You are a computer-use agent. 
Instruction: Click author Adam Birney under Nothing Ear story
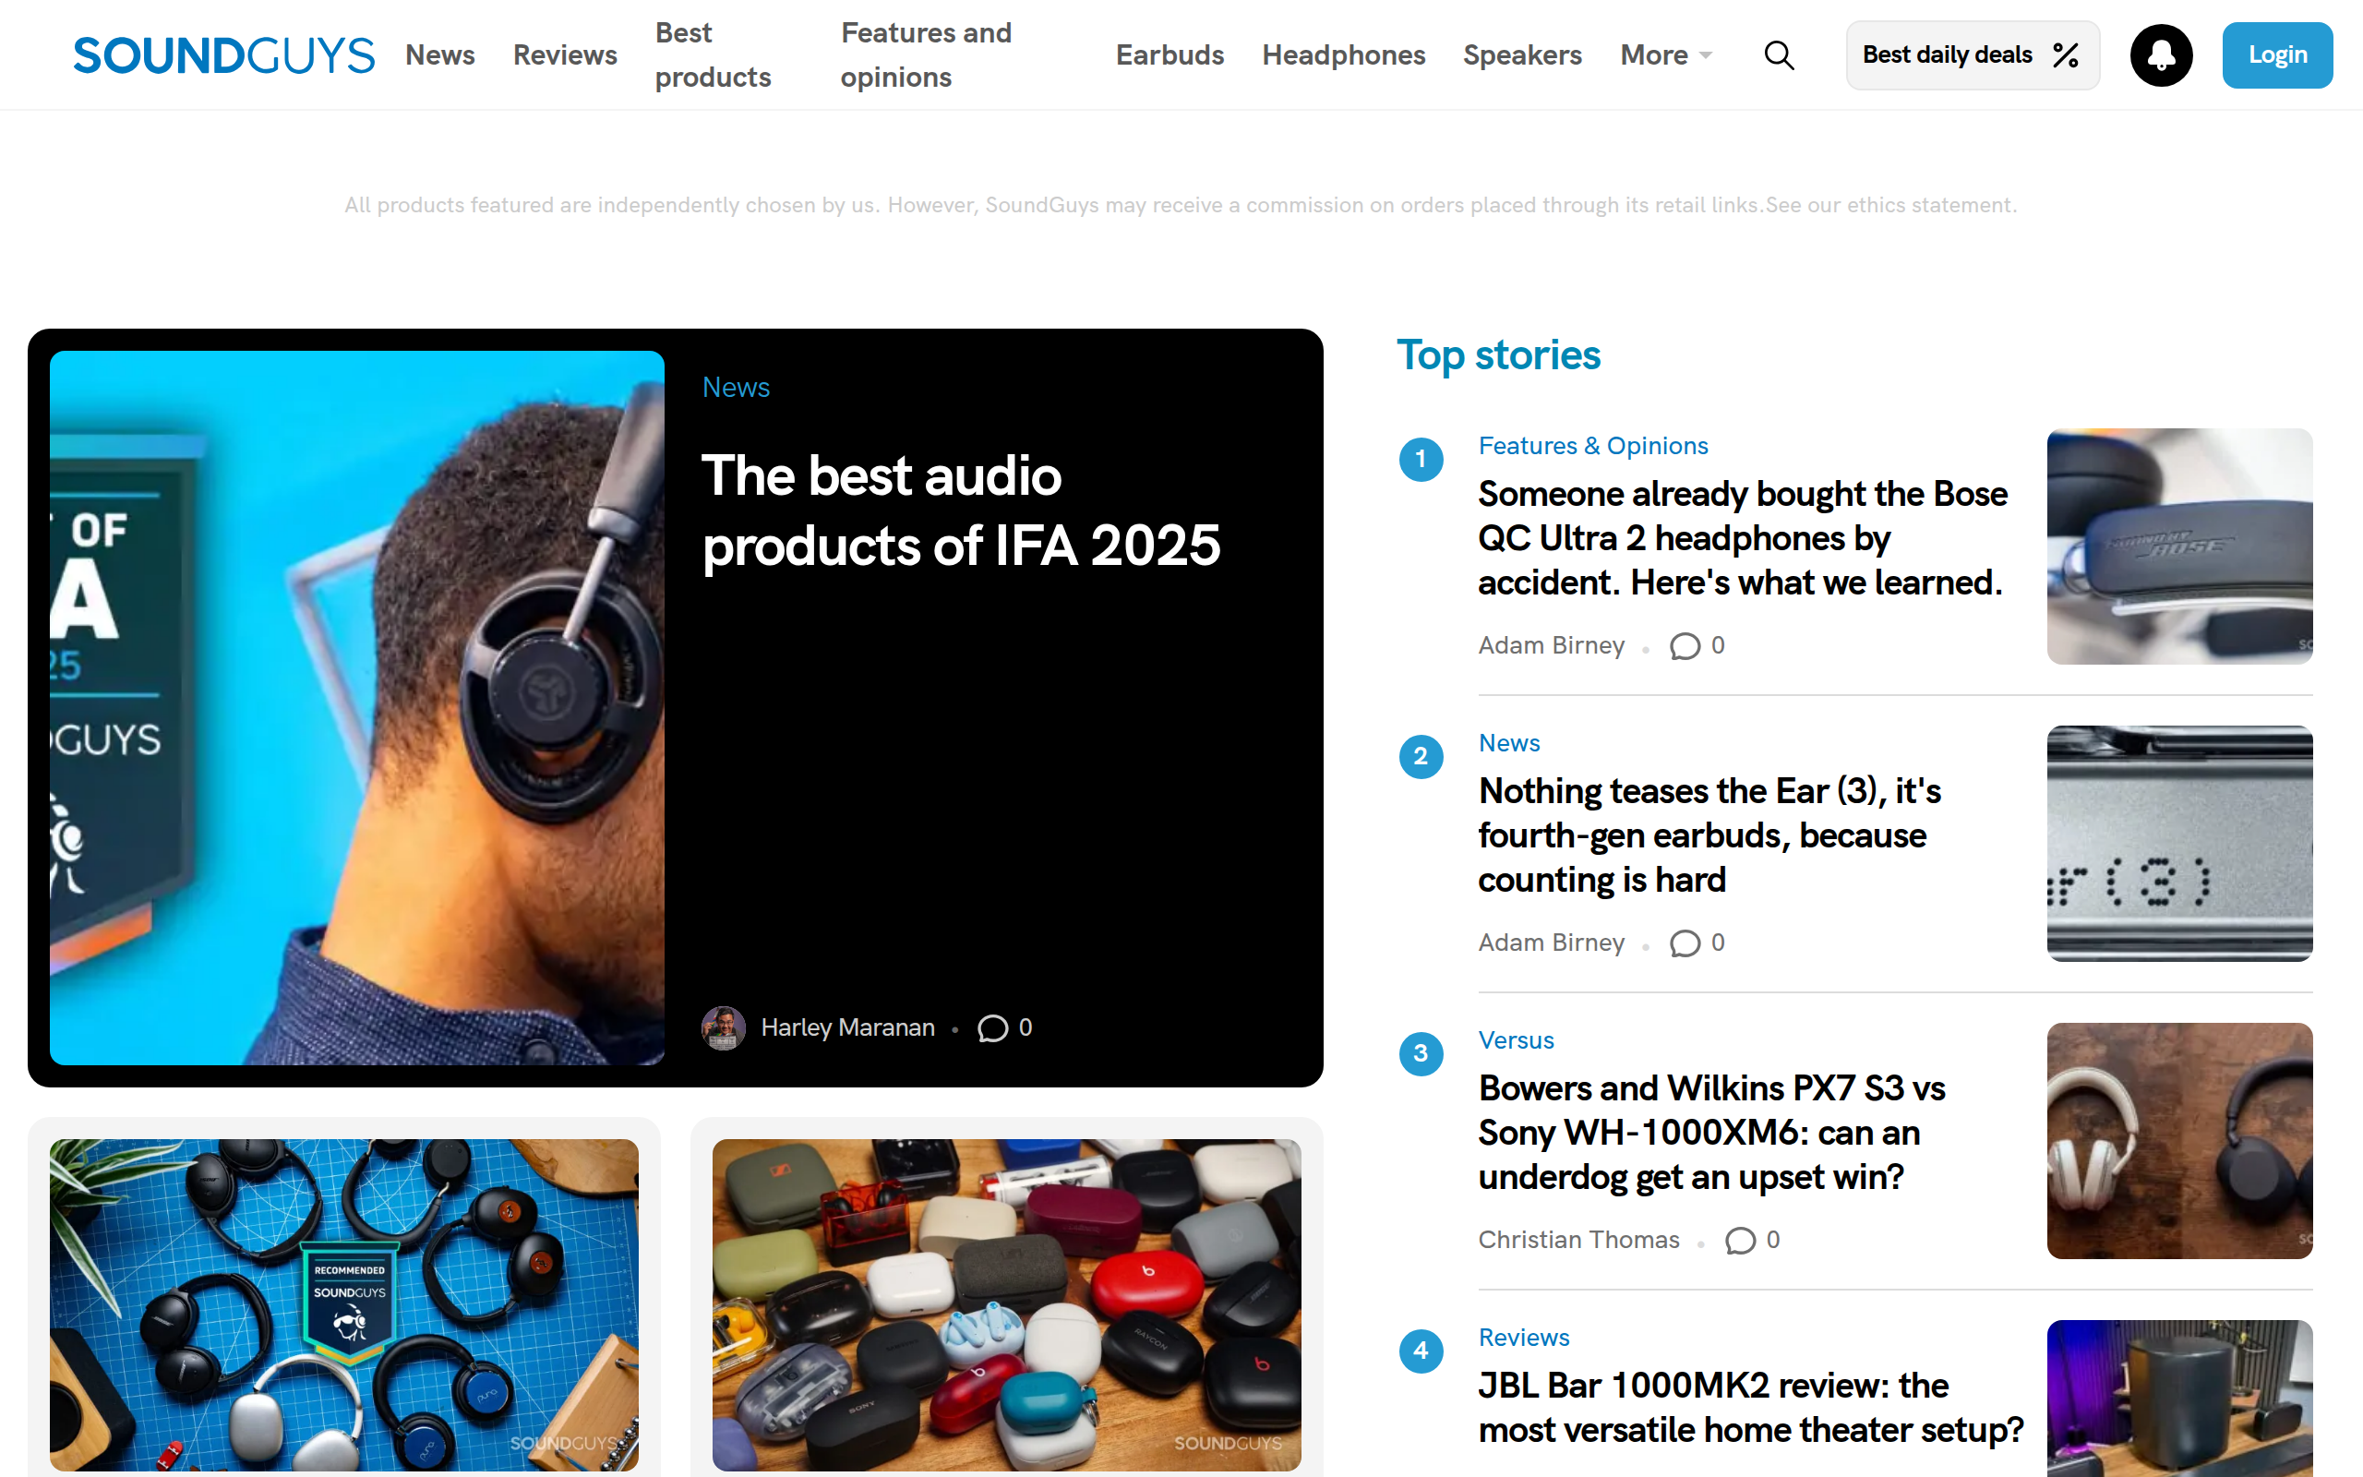[x=1552, y=943]
